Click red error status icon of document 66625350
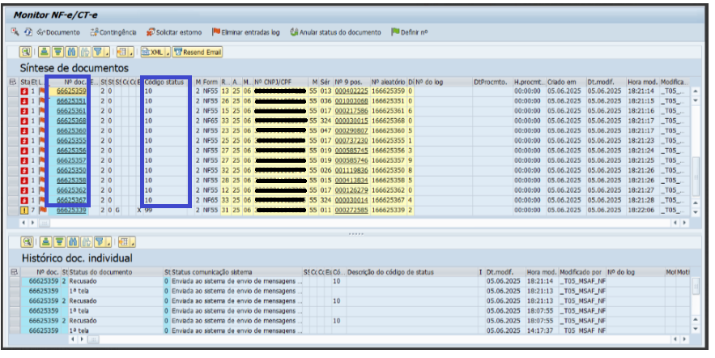This screenshot has height=358, width=715. [24, 171]
